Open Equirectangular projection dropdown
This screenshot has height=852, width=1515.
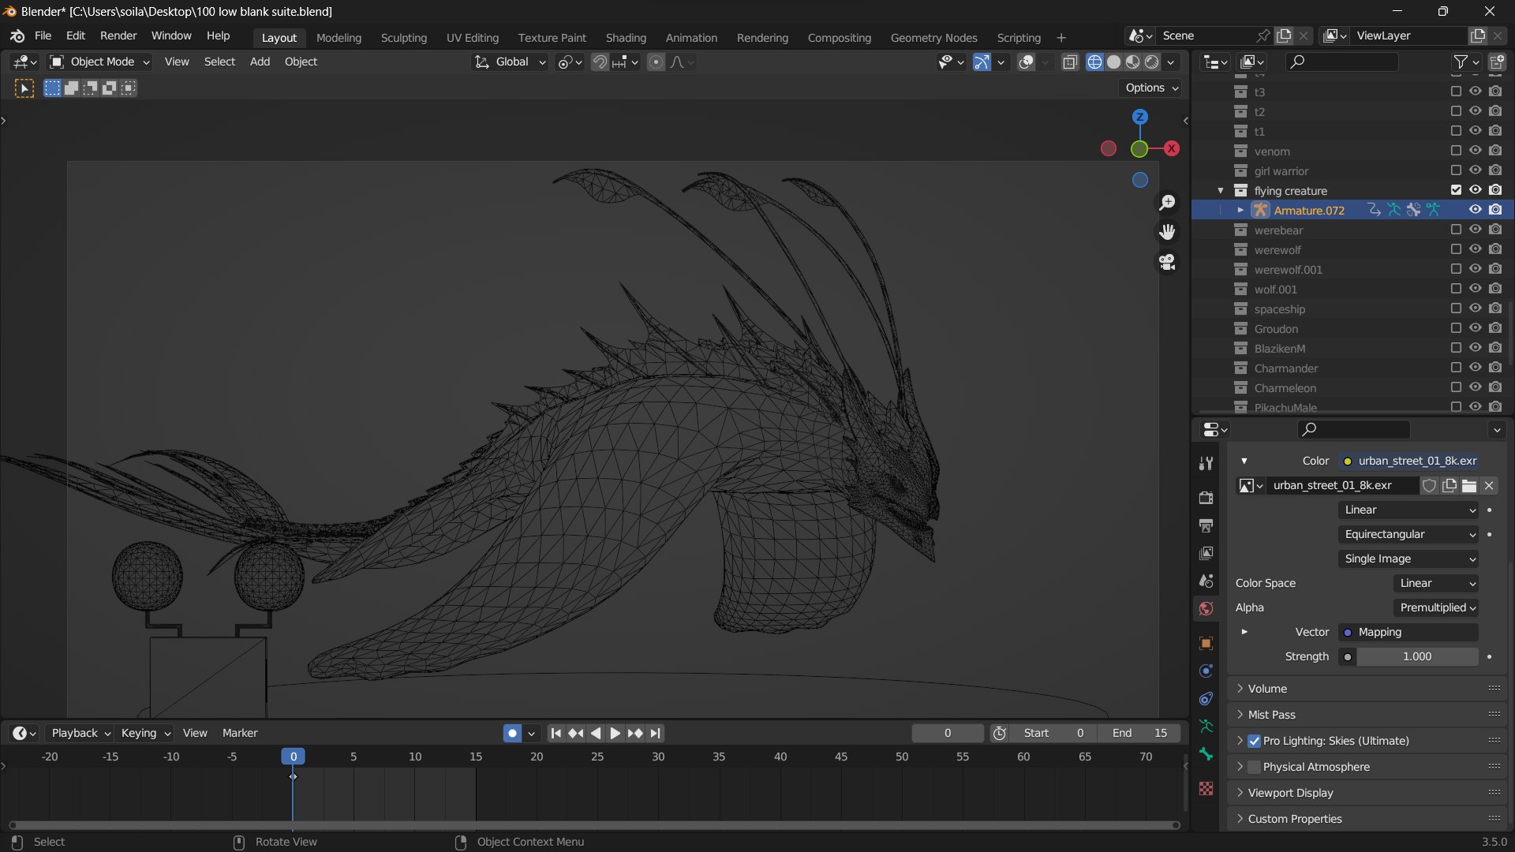(1409, 535)
